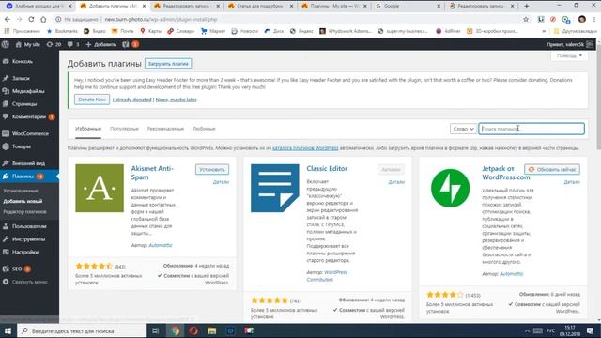Switch to the Google browser tab
601x338 pixels.
click(408, 6)
